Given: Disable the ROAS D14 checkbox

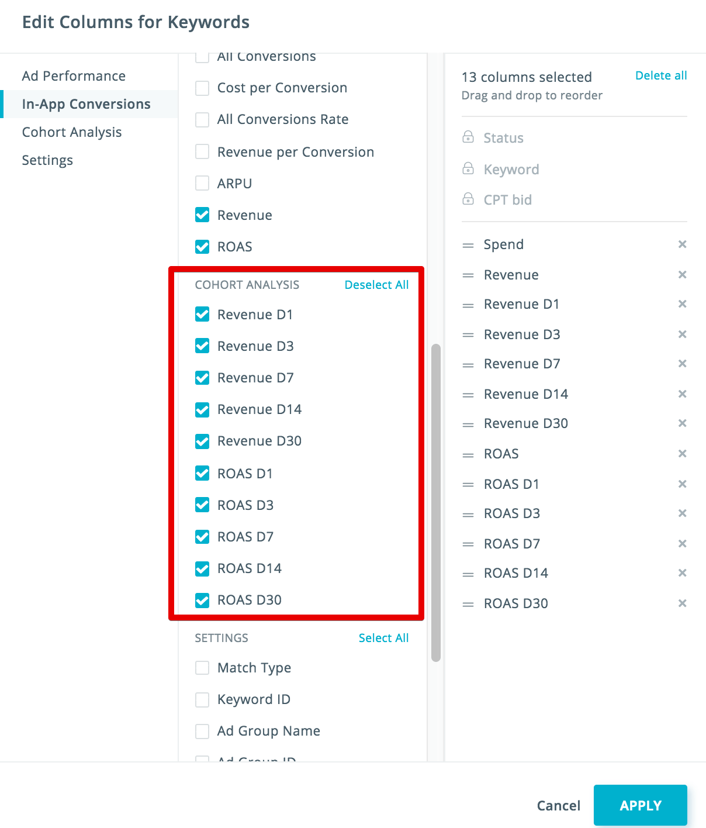Looking at the screenshot, I should [x=202, y=568].
